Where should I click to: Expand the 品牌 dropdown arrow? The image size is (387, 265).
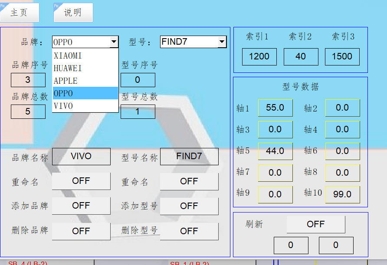(x=114, y=42)
